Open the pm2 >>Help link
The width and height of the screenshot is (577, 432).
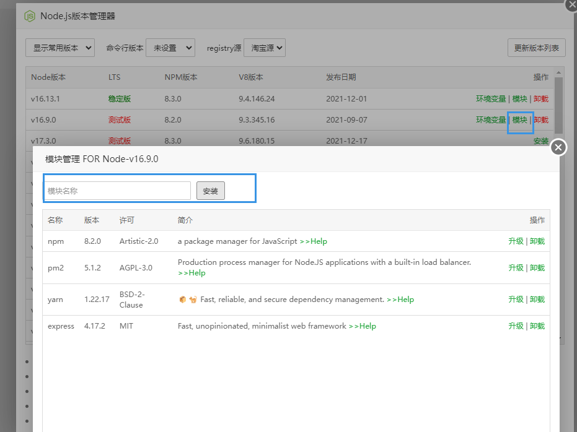click(x=192, y=273)
